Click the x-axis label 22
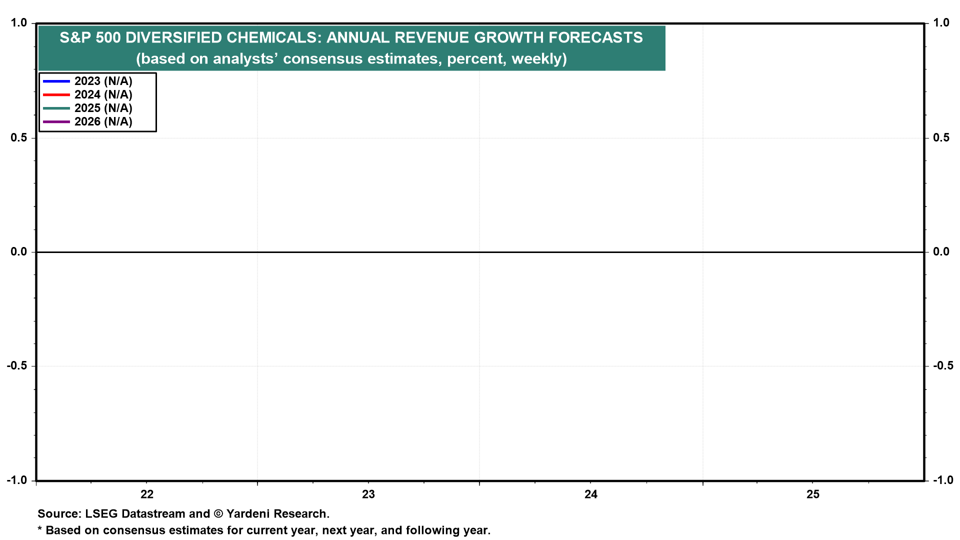 (x=147, y=494)
